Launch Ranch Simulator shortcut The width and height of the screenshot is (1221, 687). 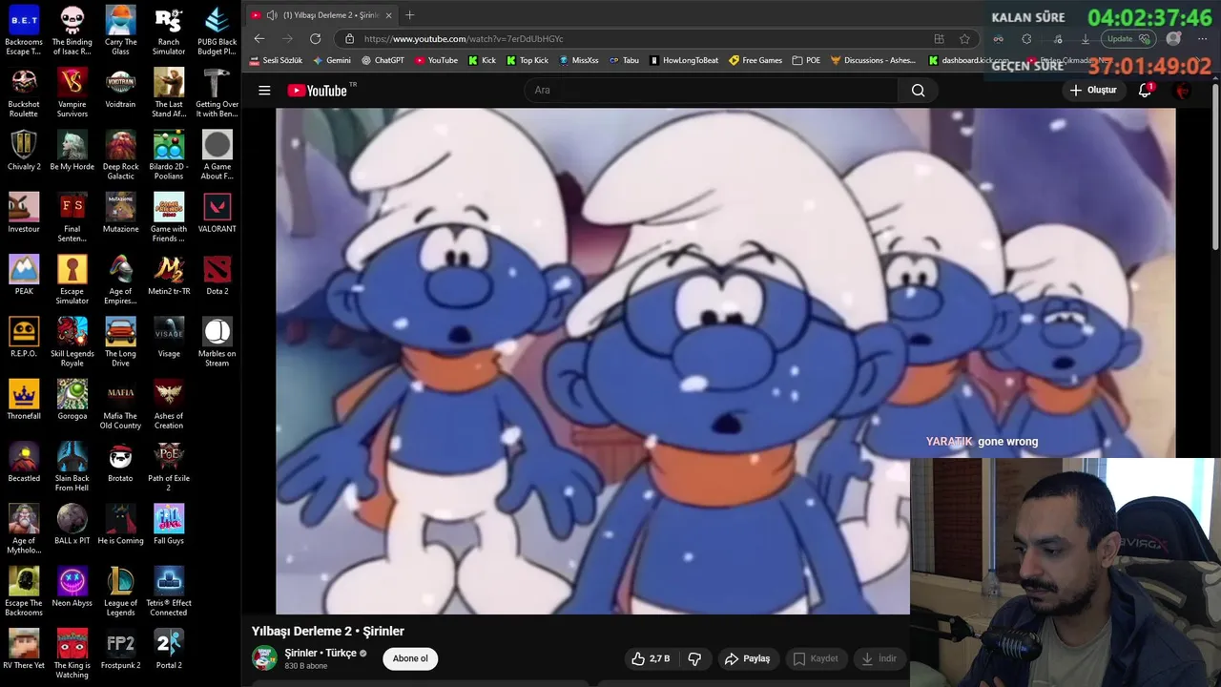169,31
